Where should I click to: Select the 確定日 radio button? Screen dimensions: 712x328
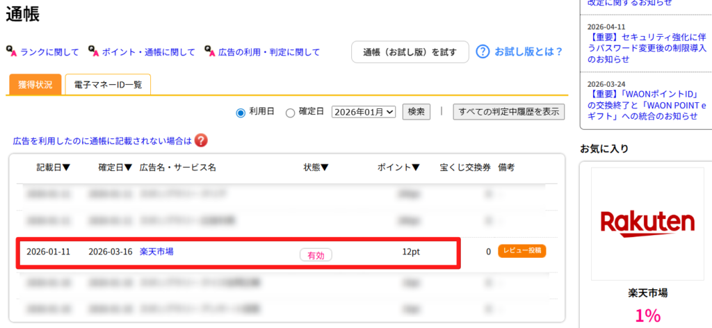click(x=290, y=113)
